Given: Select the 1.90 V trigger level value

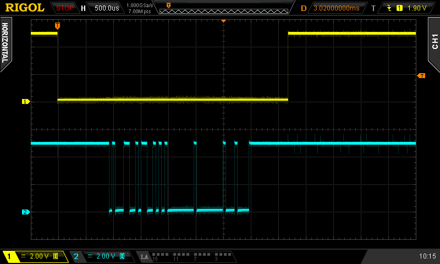Looking at the screenshot, I should click(417, 8).
